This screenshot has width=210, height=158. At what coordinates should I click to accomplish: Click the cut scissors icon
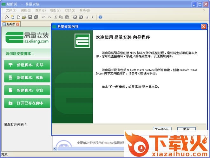coord(56,17)
